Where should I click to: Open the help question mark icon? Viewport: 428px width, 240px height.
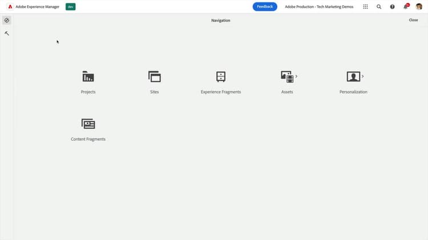pos(392,6)
